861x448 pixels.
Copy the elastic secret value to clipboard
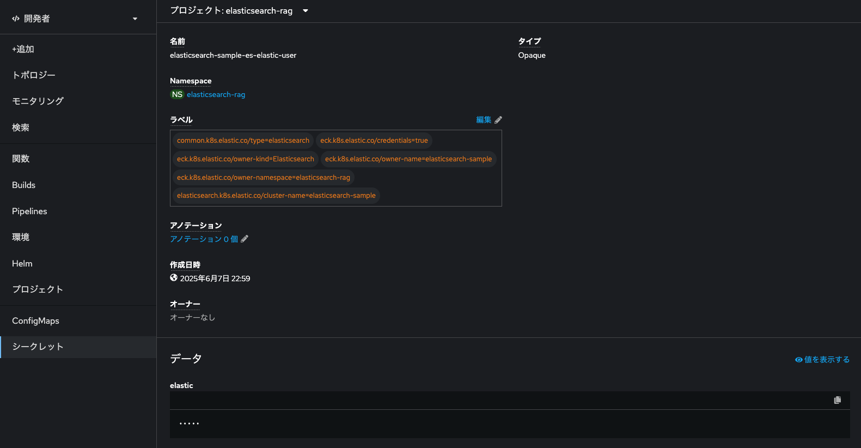tap(838, 400)
